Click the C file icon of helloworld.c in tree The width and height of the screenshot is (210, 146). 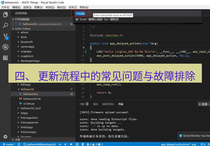(x=20, y=94)
